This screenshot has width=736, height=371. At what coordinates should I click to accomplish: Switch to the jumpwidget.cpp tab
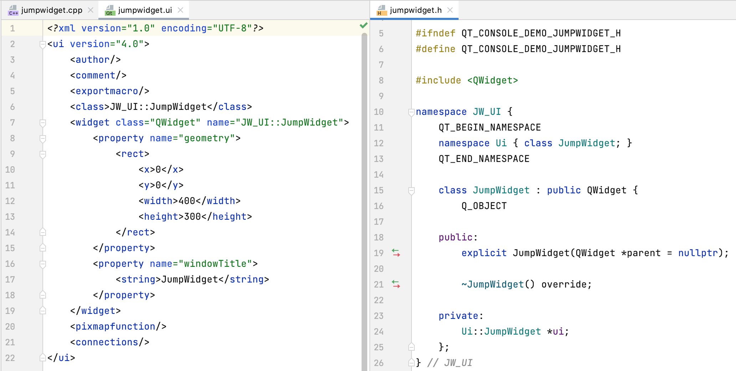[52, 10]
